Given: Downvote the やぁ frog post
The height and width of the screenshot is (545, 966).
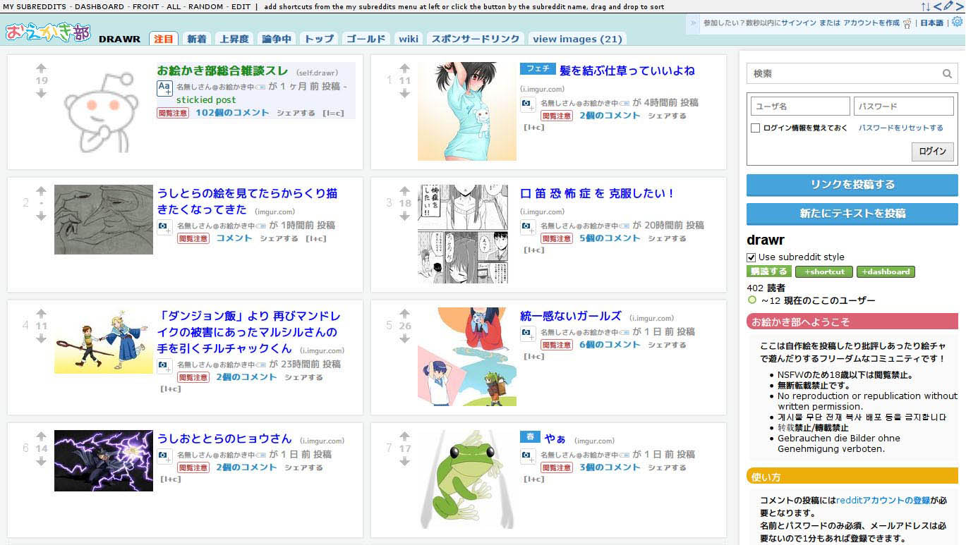Looking at the screenshot, I should (404, 462).
